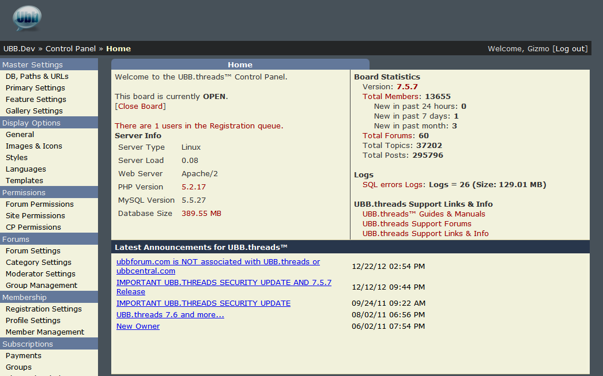This screenshot has height=376, width=603.
Task: Select the Home tab
Action: pyautogui.click(x=240, y=64)
